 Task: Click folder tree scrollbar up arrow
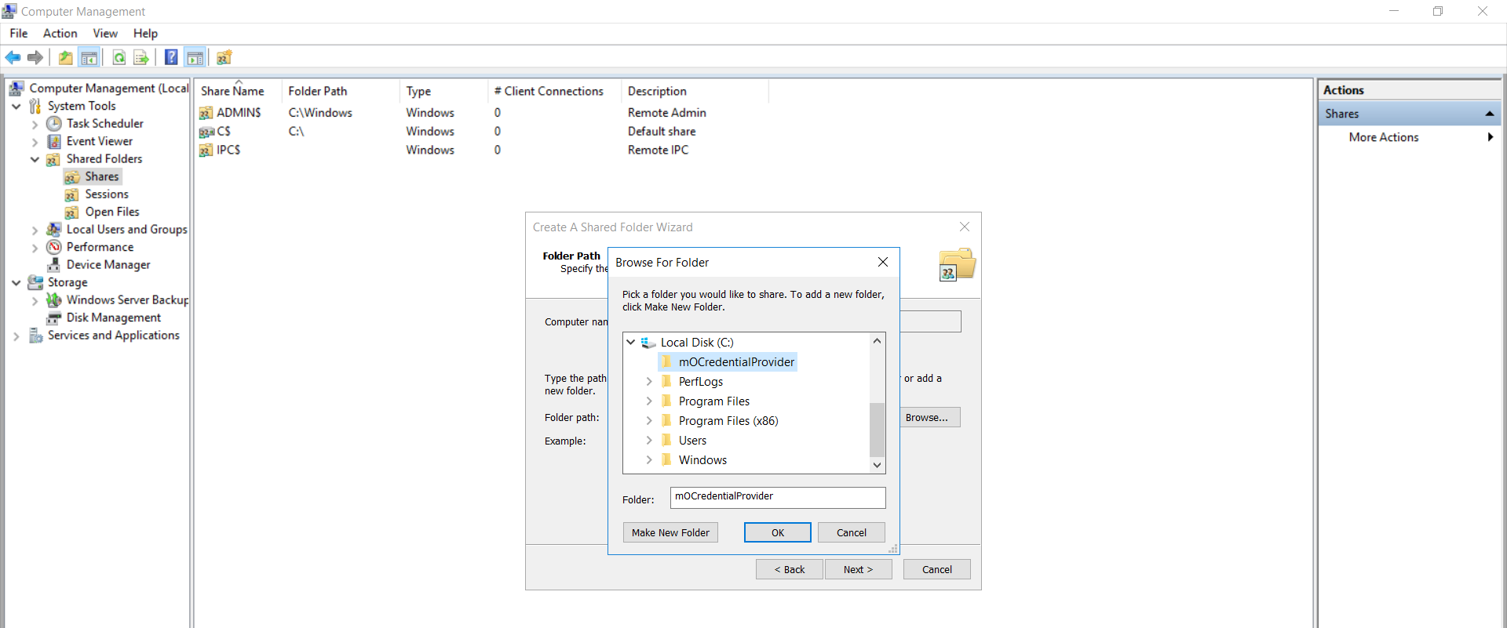[878, 341]
